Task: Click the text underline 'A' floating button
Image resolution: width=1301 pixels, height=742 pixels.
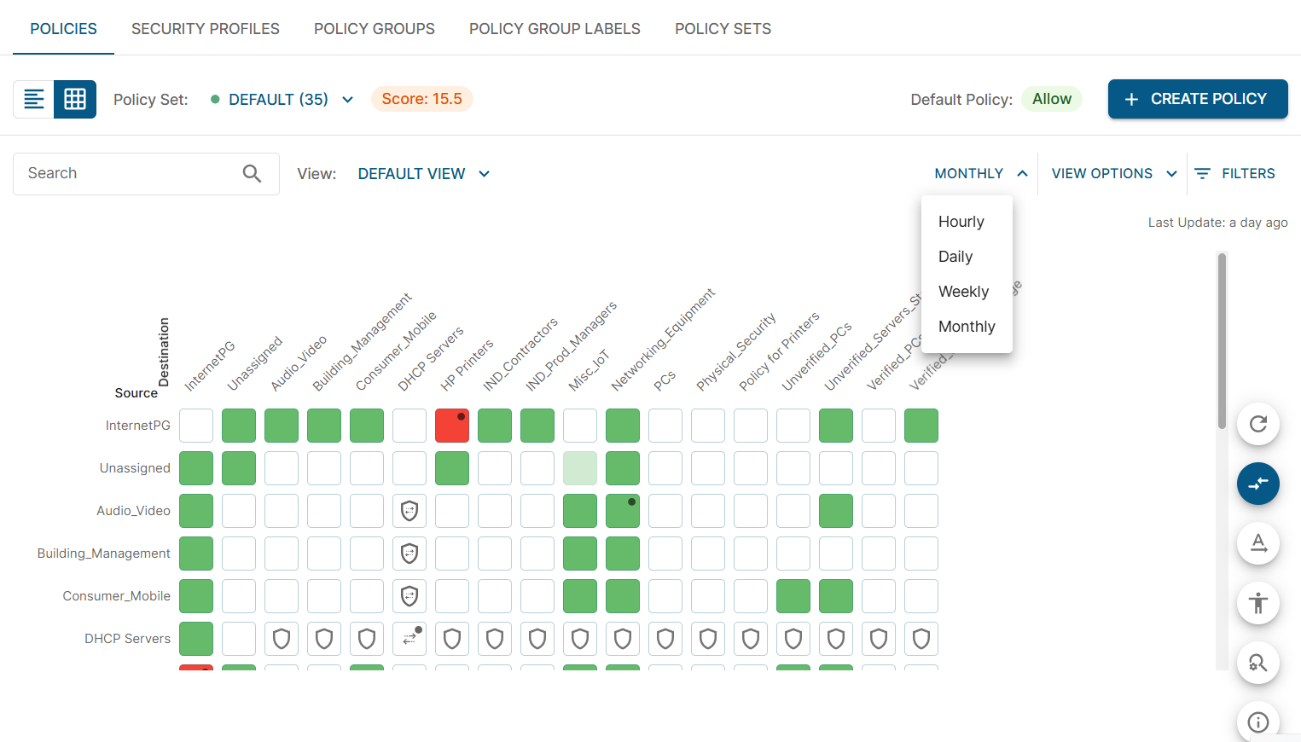Action: [x=1257, y=543]
